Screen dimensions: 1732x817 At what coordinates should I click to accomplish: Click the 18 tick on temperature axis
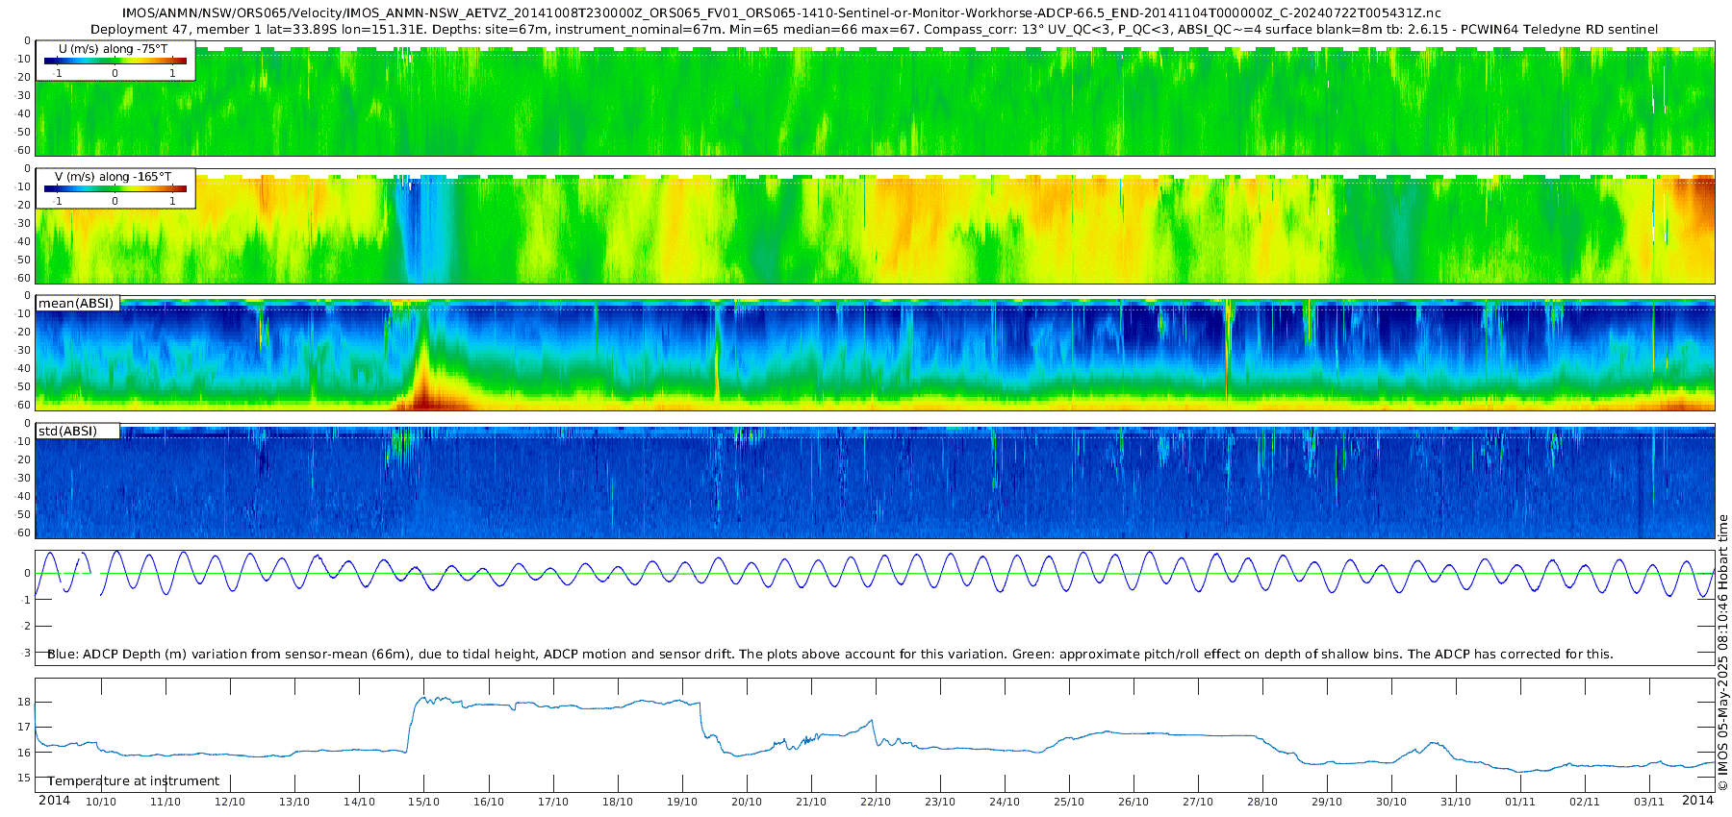click(24, 702)
